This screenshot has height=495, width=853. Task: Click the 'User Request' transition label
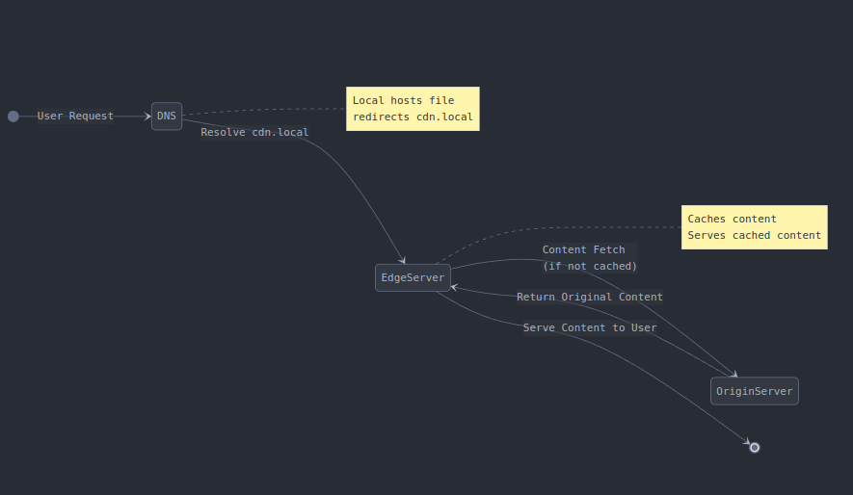75,116
